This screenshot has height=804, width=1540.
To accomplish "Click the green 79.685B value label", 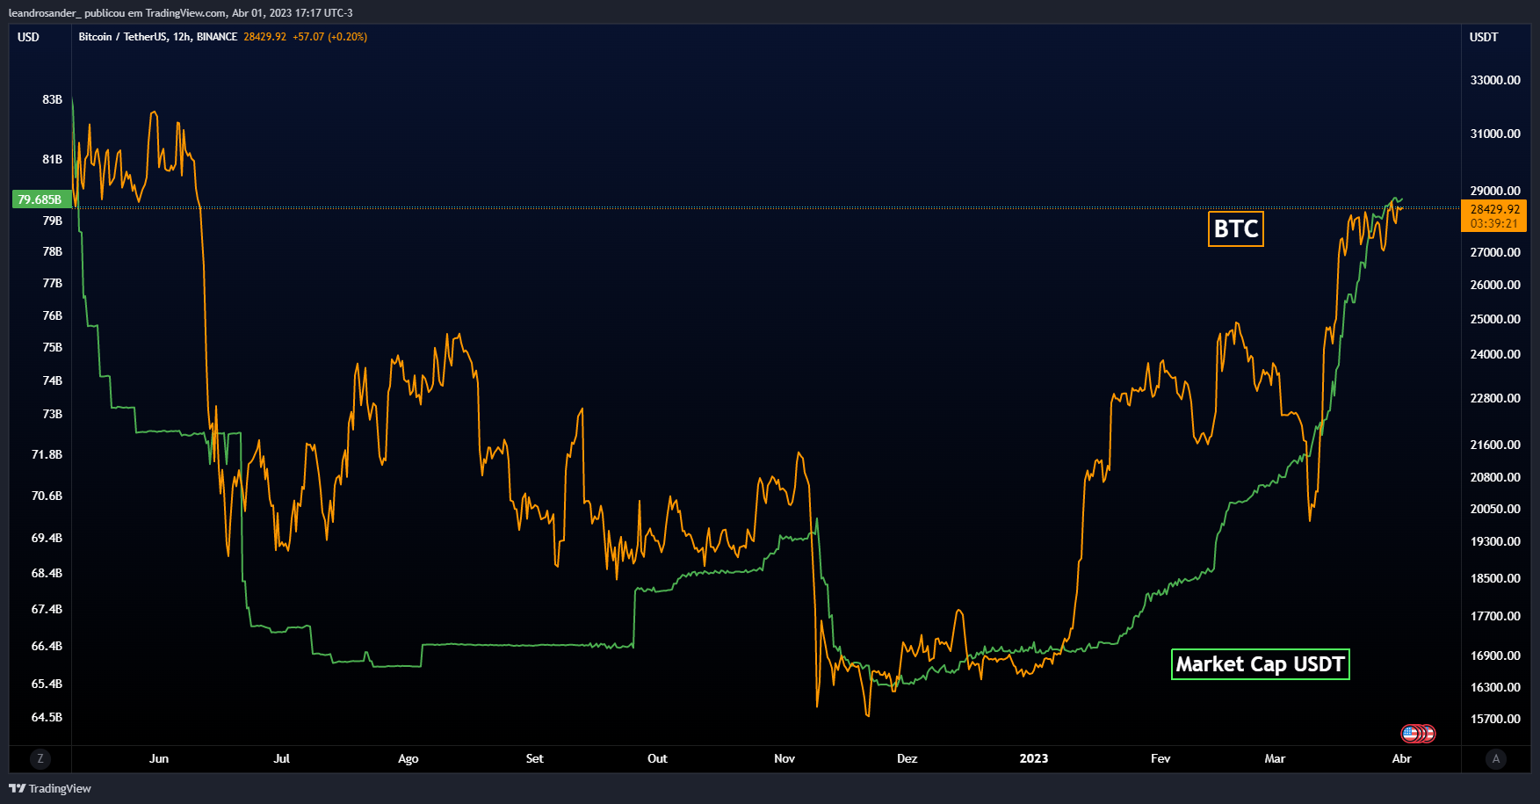I will coord(40,199).
